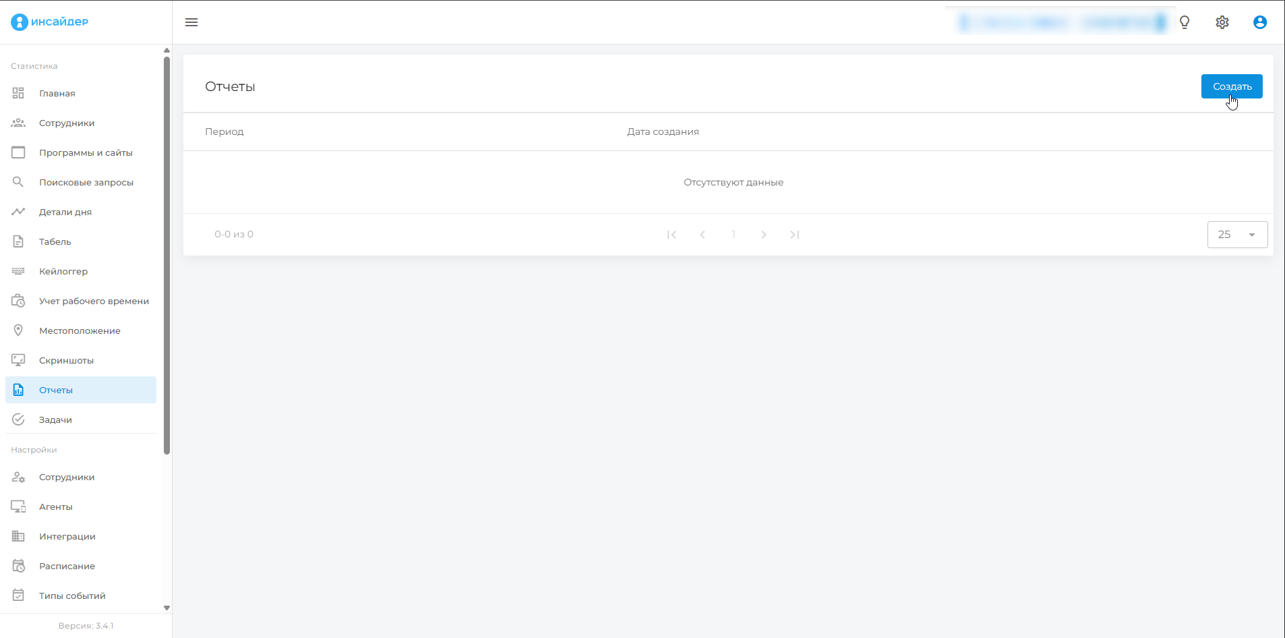Click the sidebar scroll down arrow
Viewport: 1285px width, 638px height.
click(167, 608)
